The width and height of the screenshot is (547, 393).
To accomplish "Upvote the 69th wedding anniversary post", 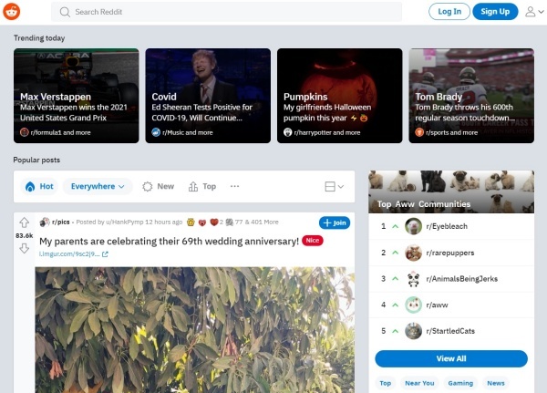I will [x=24, y=222].
